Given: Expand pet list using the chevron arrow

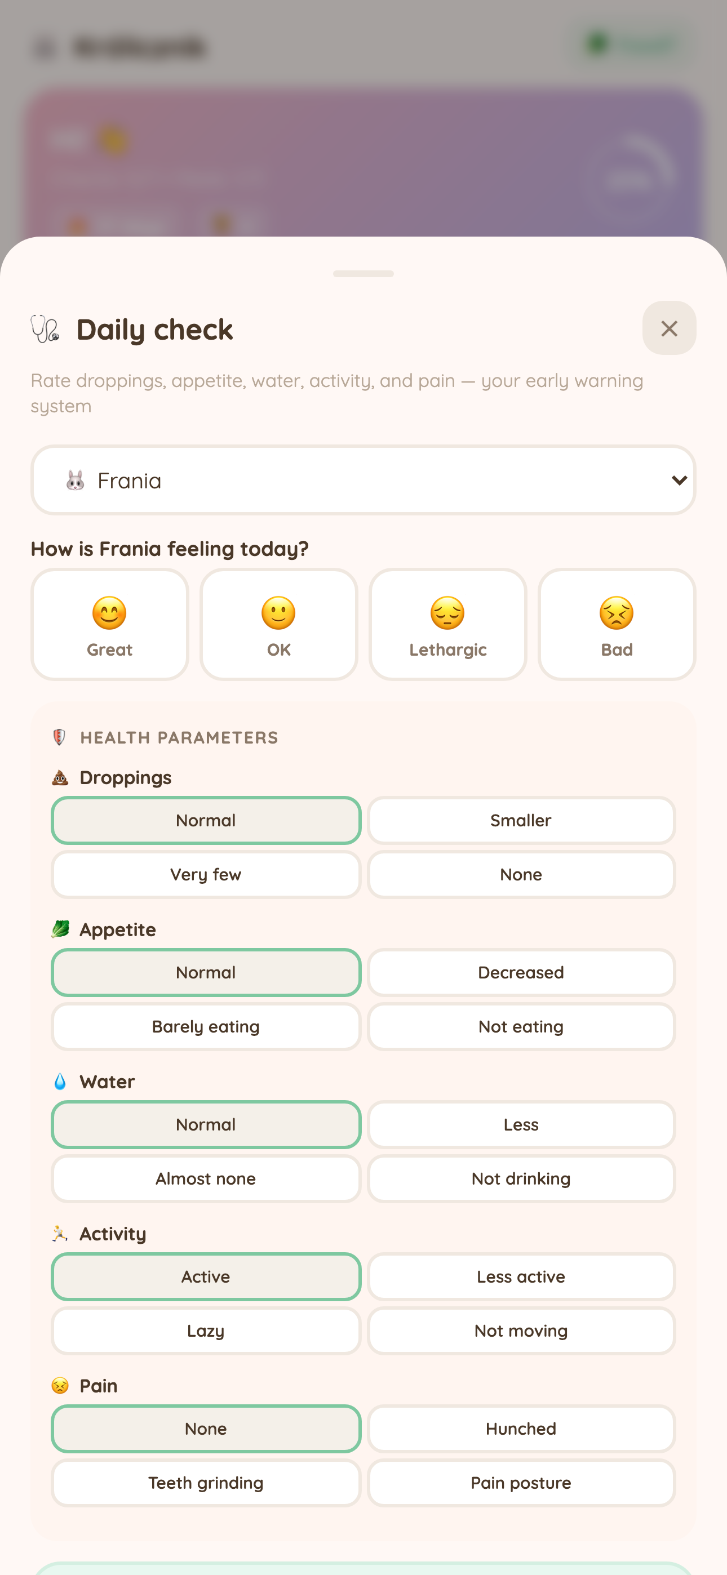Looking at the screenshot, I should 679,480.
